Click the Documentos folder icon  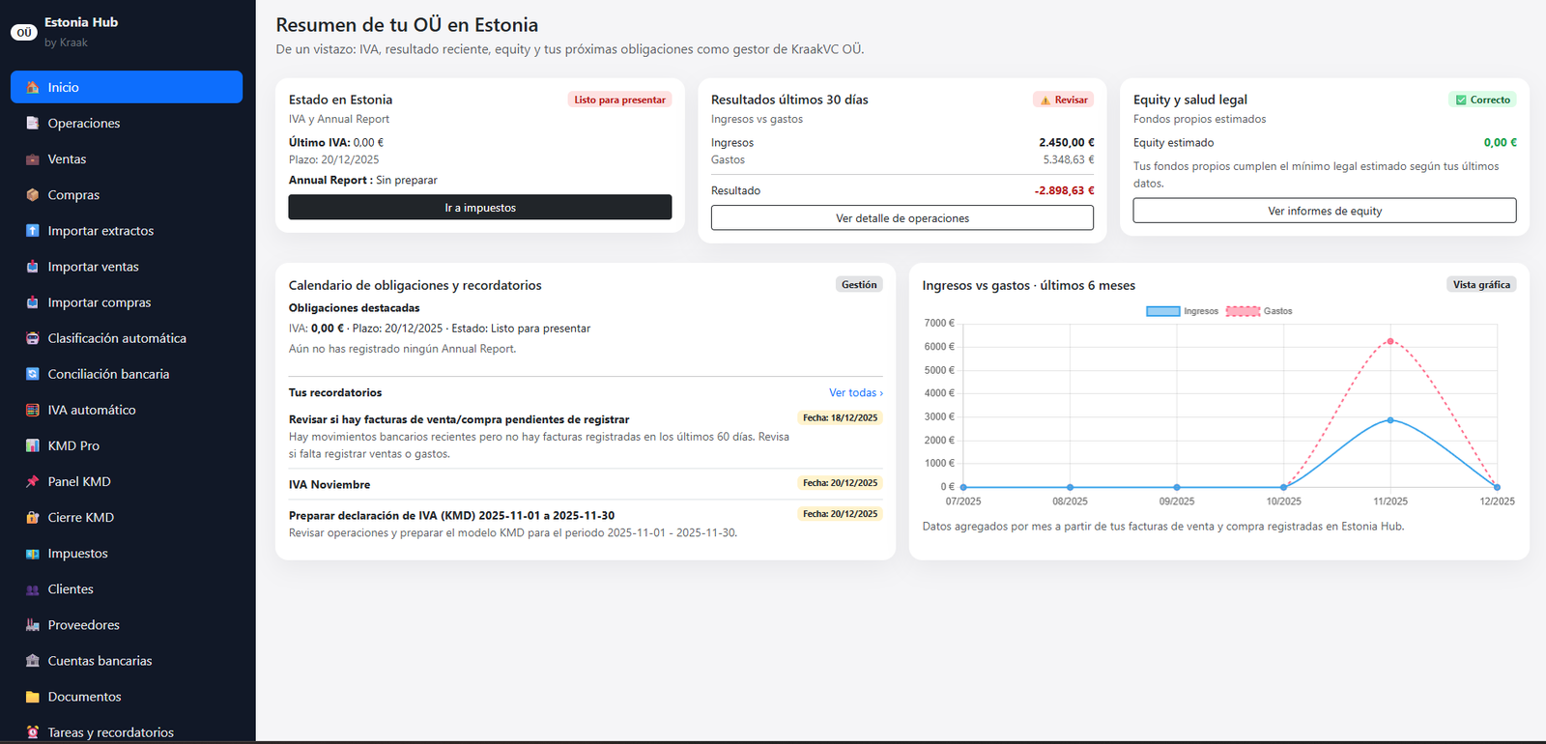click(33, 696)
